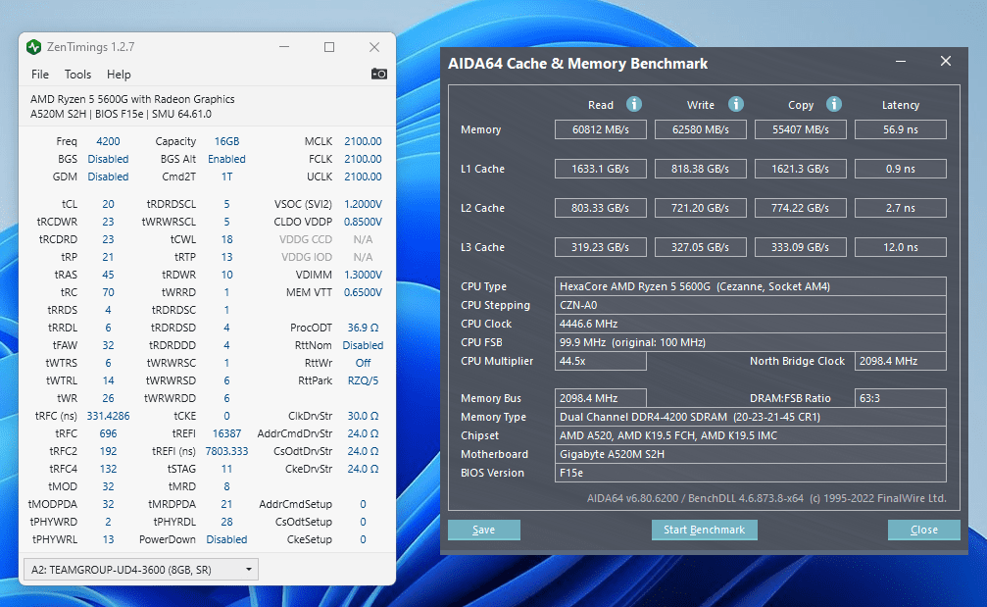987x607 pixels.
Task: Click L3 Cache Write value 327.05 GB/s
Action: coord(701,247)
